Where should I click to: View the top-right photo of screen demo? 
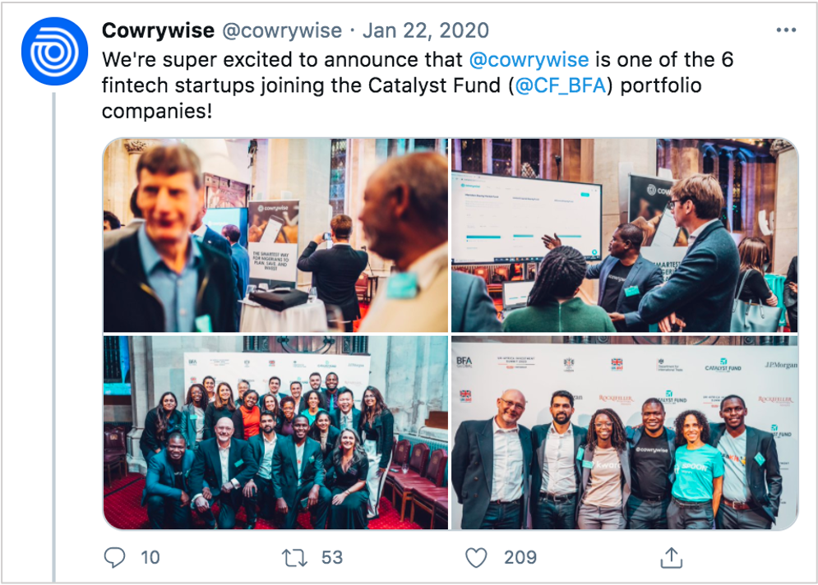pyautogui.click(x=625, y=235)
